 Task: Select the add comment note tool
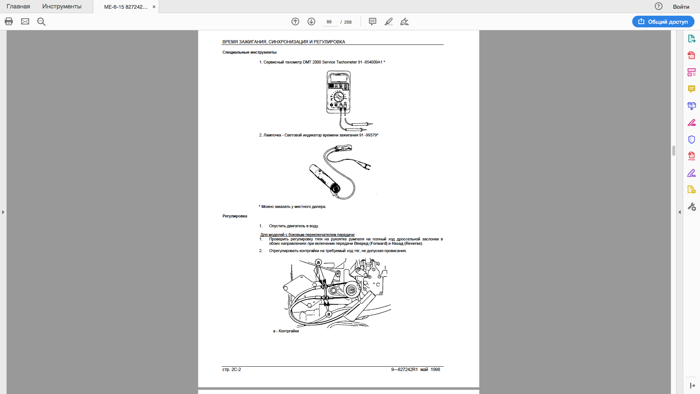coord(372,22)
